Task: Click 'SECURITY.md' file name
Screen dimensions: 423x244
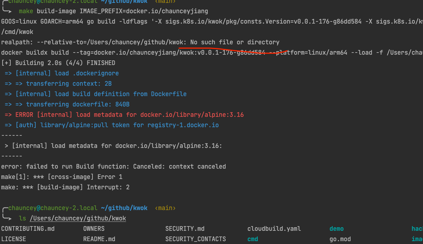Action: point(185,229)
